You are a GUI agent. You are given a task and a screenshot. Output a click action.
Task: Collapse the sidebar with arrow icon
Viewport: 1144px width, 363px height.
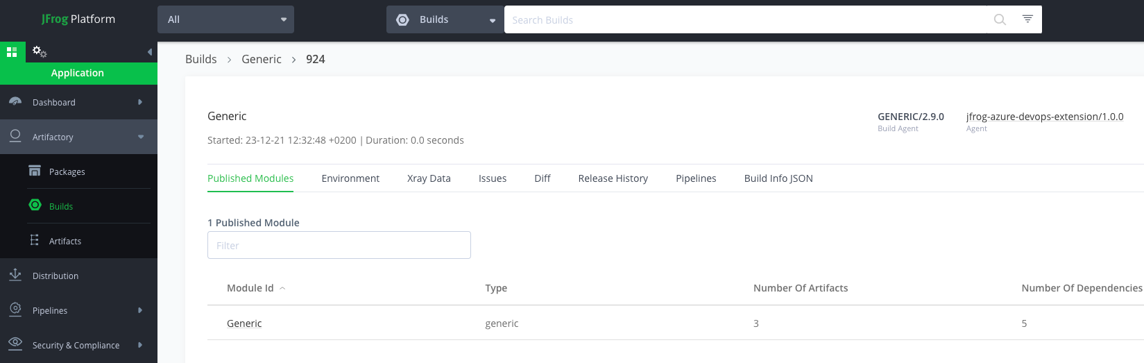click(150, 52)
